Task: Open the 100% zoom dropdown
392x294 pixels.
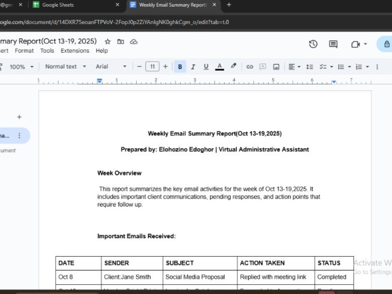Action: pos(21,67)
